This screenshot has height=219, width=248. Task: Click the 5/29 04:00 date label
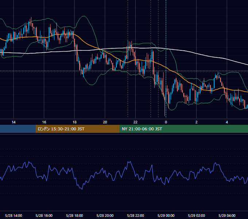[227, 215]
